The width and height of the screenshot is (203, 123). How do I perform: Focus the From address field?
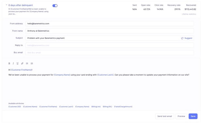[110, 24]
